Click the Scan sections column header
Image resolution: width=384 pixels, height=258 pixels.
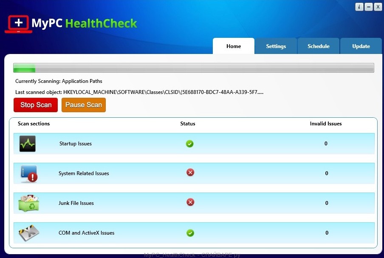(x=34, y=124)
